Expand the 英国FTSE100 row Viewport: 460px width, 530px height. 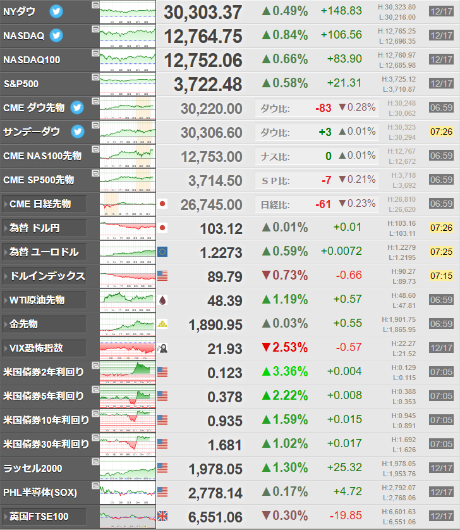[44, 516]
